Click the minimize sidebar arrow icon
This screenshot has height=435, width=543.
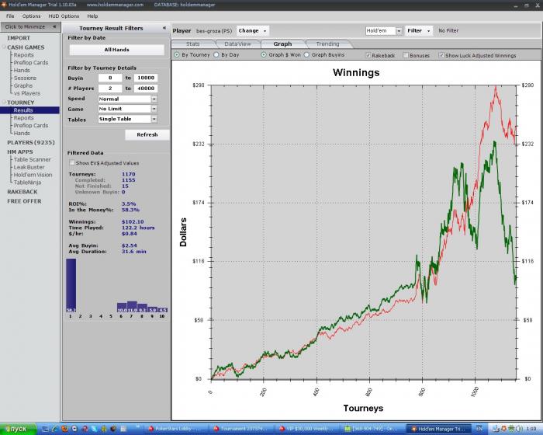[x=56, y=27]
